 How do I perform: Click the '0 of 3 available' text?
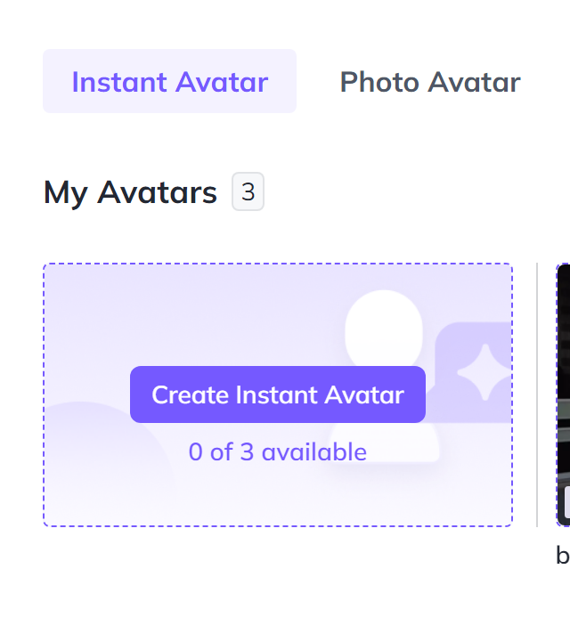(277, 452)
